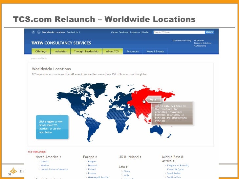
Task: Open South Africa location link
Action: (x=174, y=177)
